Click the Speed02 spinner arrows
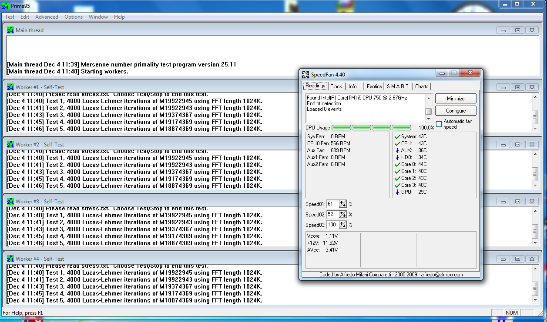The image size is (547, 322). click(x=343, y=214)
